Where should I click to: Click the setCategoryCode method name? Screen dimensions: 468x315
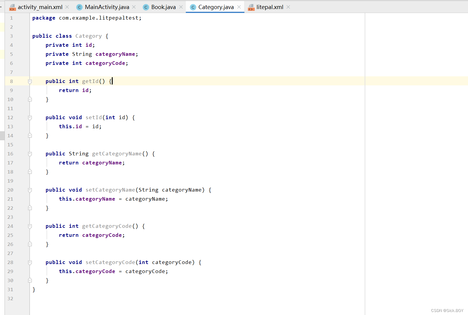click(110, 262)
